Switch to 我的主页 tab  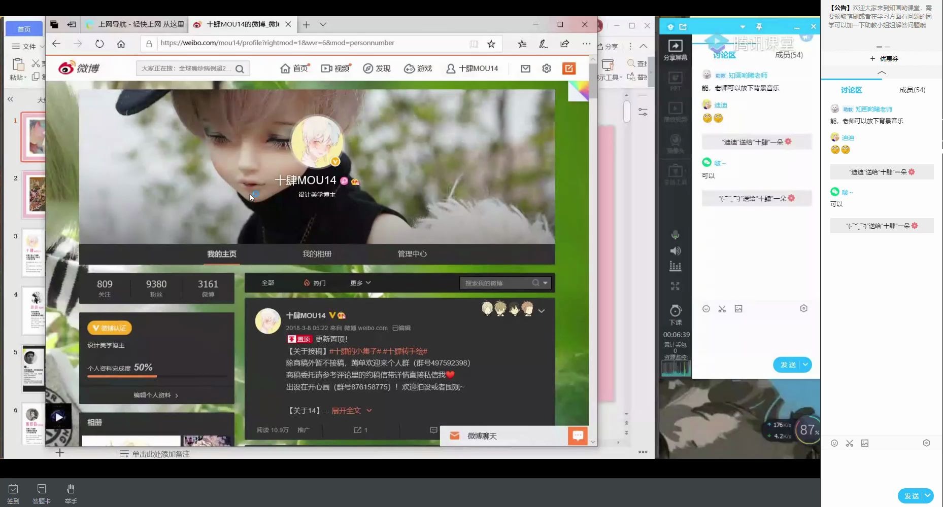tap(222, 254)
